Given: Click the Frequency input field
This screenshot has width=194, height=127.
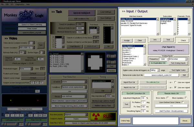Looking at the screenshot, I should click(x=163, y=59).
